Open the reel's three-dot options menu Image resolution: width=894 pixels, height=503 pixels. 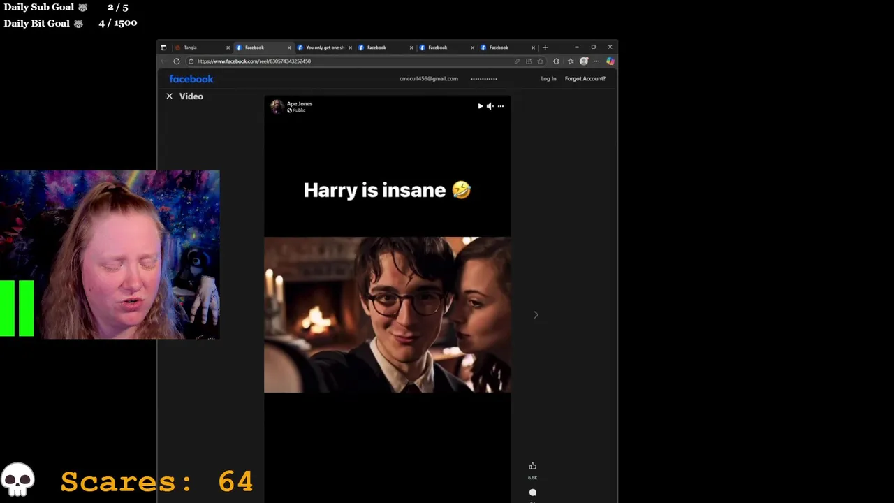501,106
